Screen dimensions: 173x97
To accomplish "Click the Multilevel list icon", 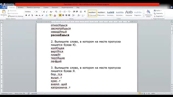I will pyautogui.click(x=69, y=12).
